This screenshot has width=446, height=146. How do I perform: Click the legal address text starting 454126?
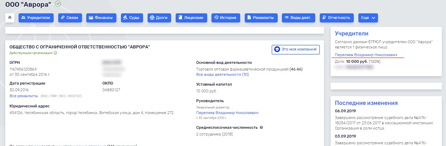pyautogui.click(x=92, y=113)
